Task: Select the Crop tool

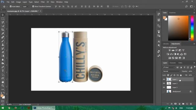Action: pyautogui.click(x=3, y=30)
